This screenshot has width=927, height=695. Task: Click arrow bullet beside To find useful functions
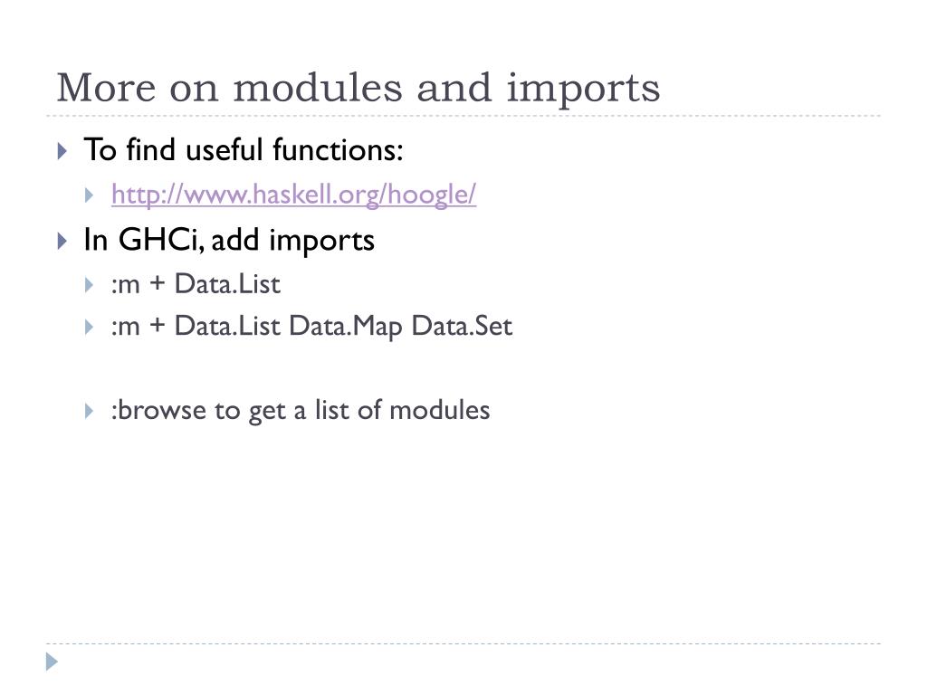(x=62, y=151)
